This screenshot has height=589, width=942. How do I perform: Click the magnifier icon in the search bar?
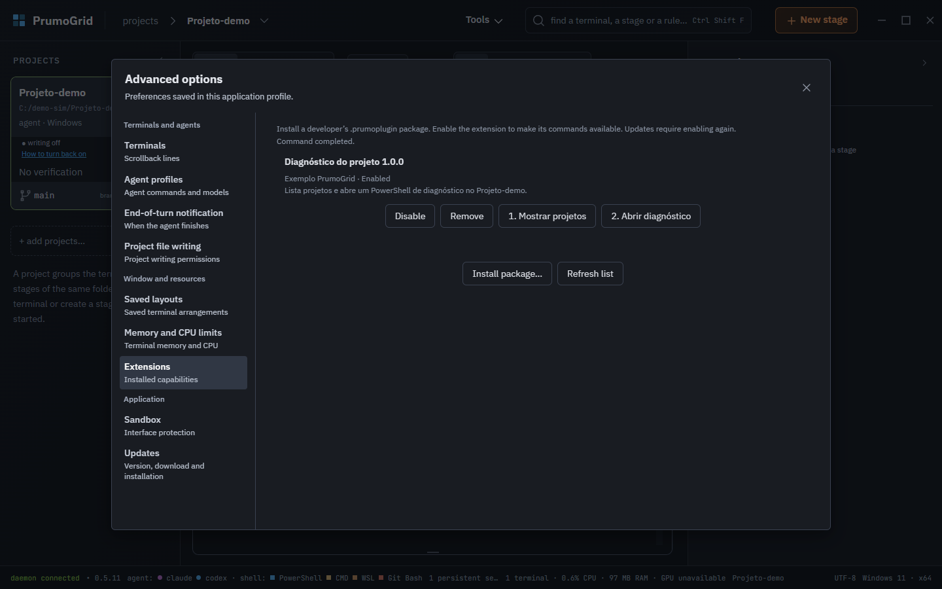pyautogui.click(x=538, y=20)
